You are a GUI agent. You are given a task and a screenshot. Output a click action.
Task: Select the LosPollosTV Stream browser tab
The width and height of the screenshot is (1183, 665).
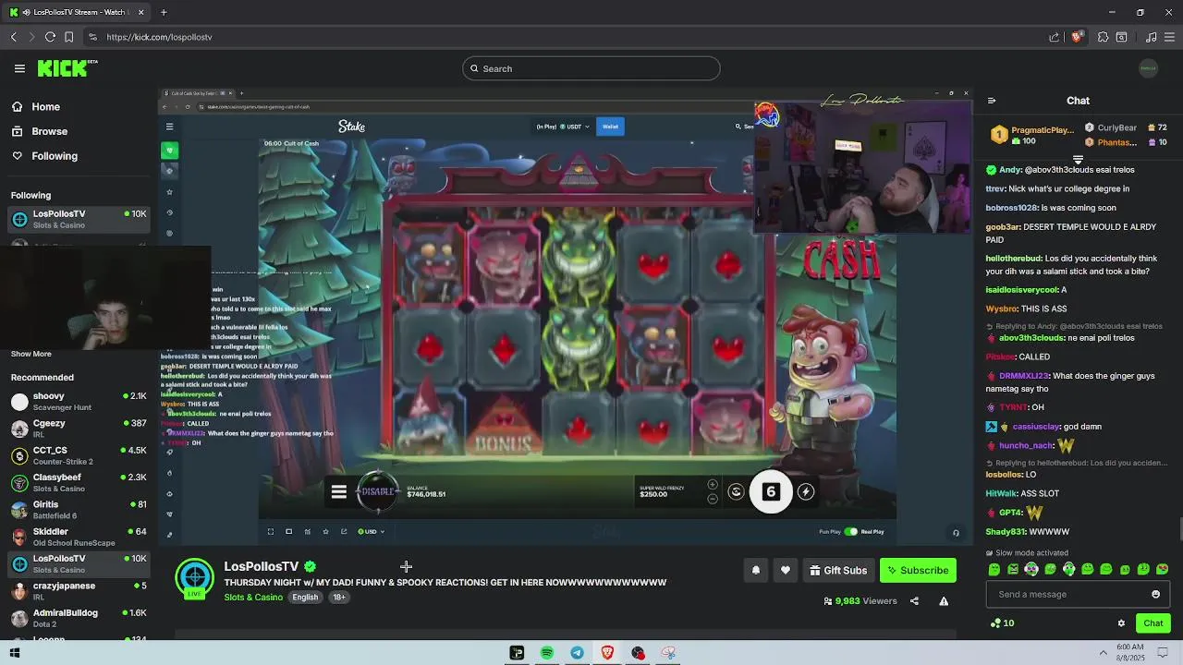tap(79, 12)
